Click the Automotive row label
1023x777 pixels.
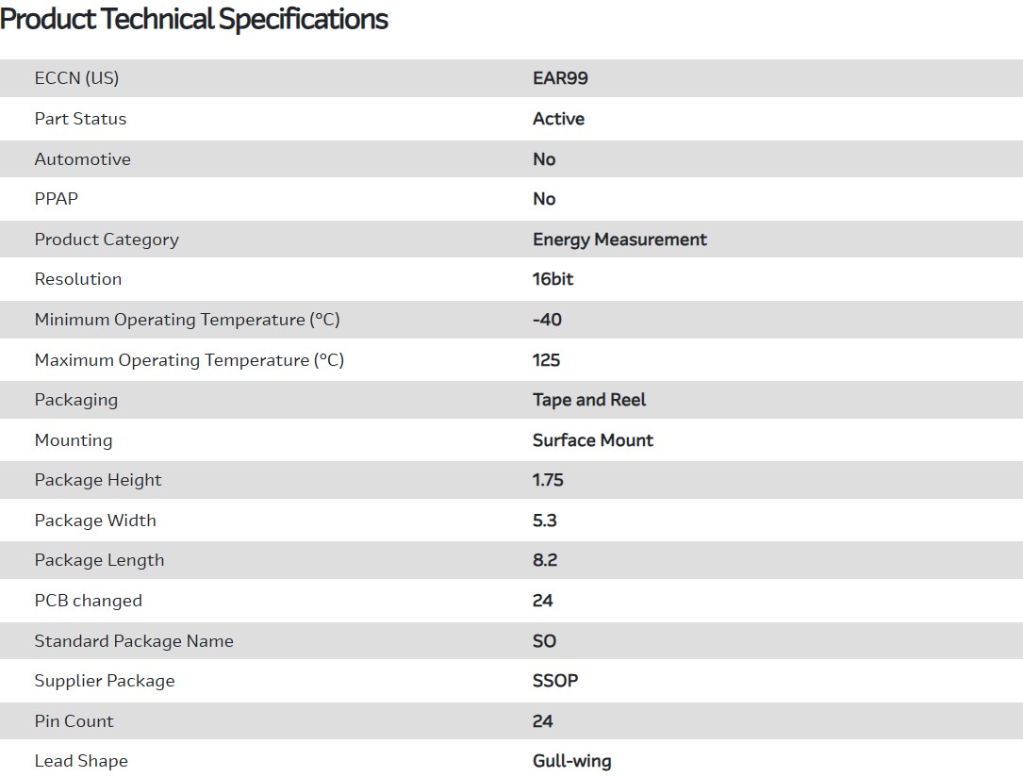83,159
